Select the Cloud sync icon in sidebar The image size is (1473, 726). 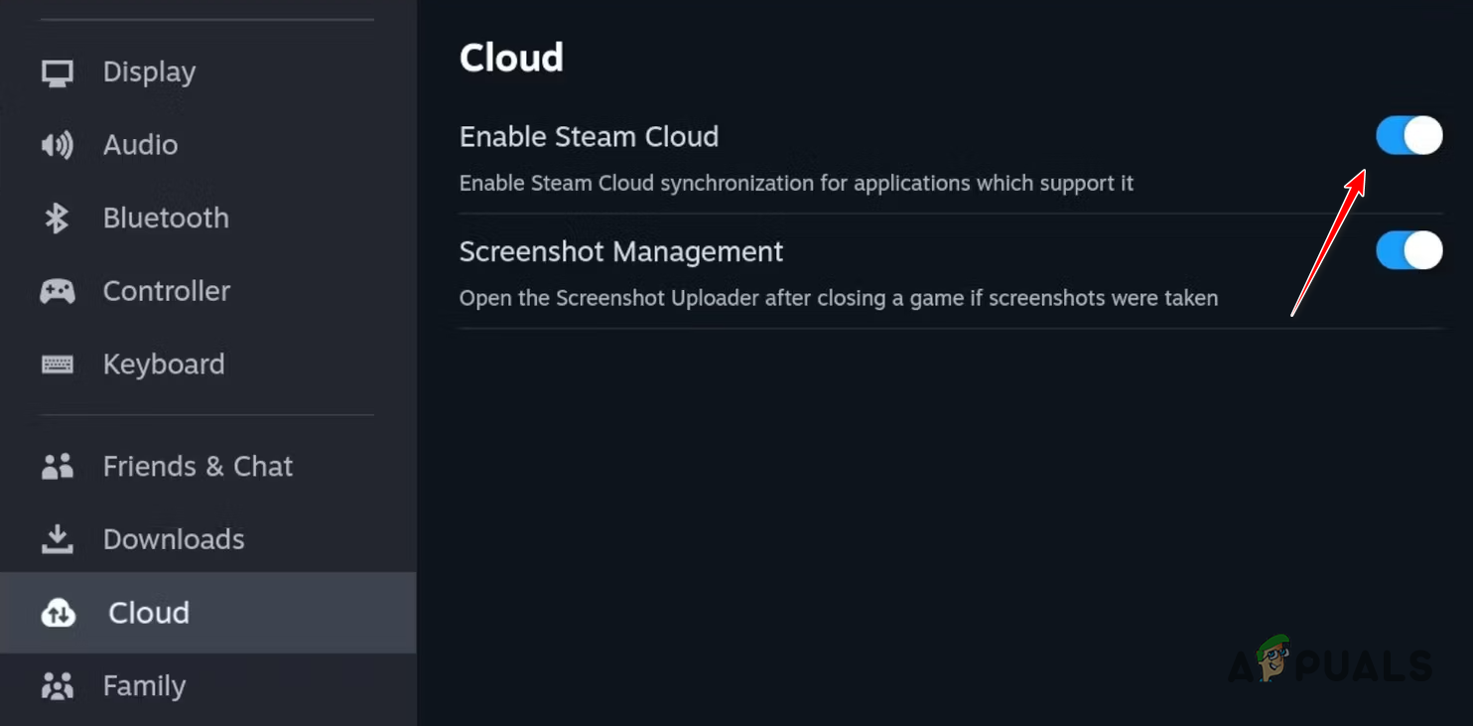point(57,612)
